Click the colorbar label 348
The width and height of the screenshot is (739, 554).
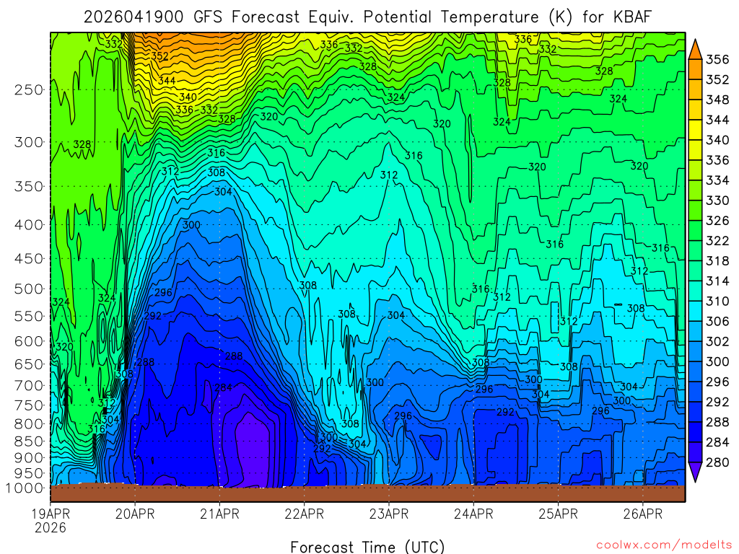coord(717,100)
